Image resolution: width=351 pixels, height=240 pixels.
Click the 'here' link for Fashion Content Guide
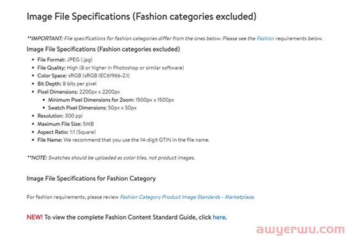click(x=219, y=217)
